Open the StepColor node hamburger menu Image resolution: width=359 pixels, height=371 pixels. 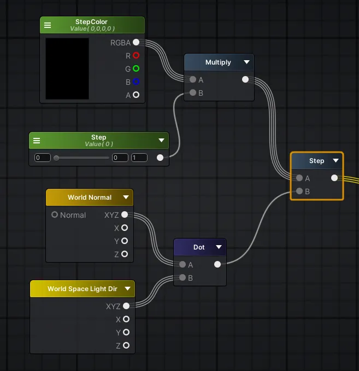pyautogui.click(x=48, y=25)
